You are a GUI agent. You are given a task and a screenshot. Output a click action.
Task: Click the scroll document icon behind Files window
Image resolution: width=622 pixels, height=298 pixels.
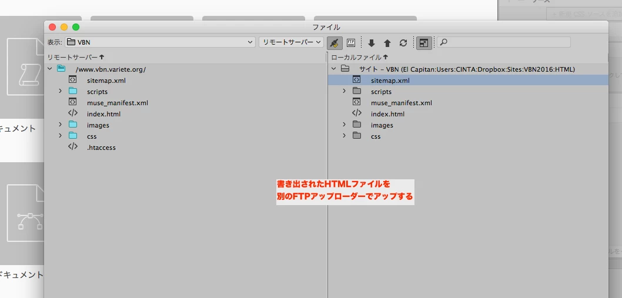tap(26, 66)
